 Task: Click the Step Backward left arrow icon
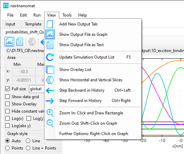[50, 90]
